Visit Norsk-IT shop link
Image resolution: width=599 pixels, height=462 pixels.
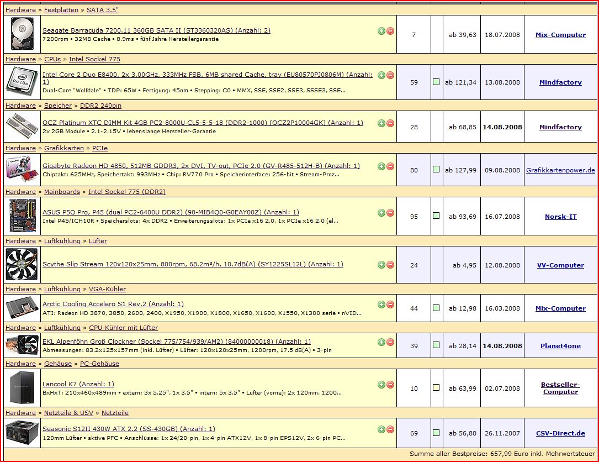(560, 217)
